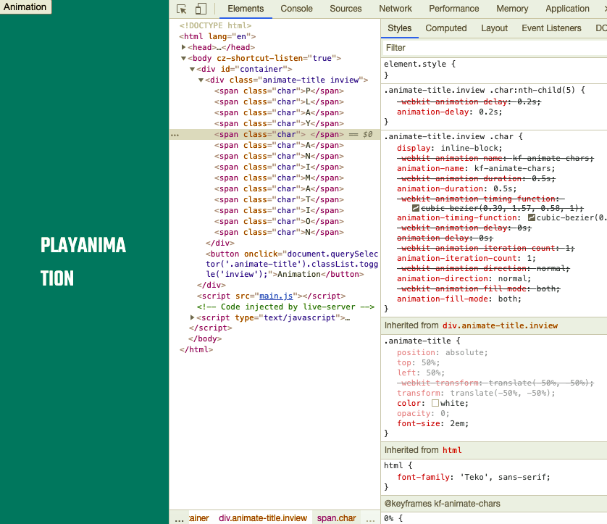607x524 pixels.
Task: Click the animation-duration 0.5s value
Action: [502, 189]
